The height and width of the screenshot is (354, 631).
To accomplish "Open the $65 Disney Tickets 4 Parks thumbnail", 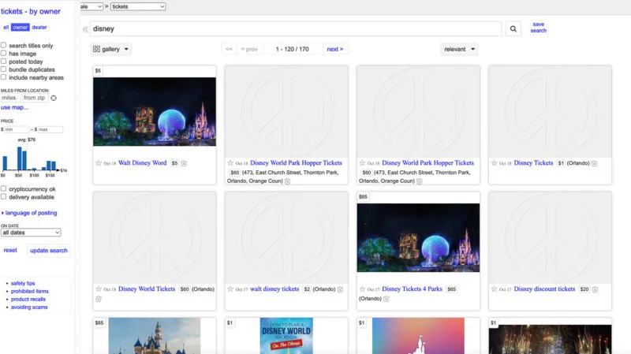I will coord(418,237).
